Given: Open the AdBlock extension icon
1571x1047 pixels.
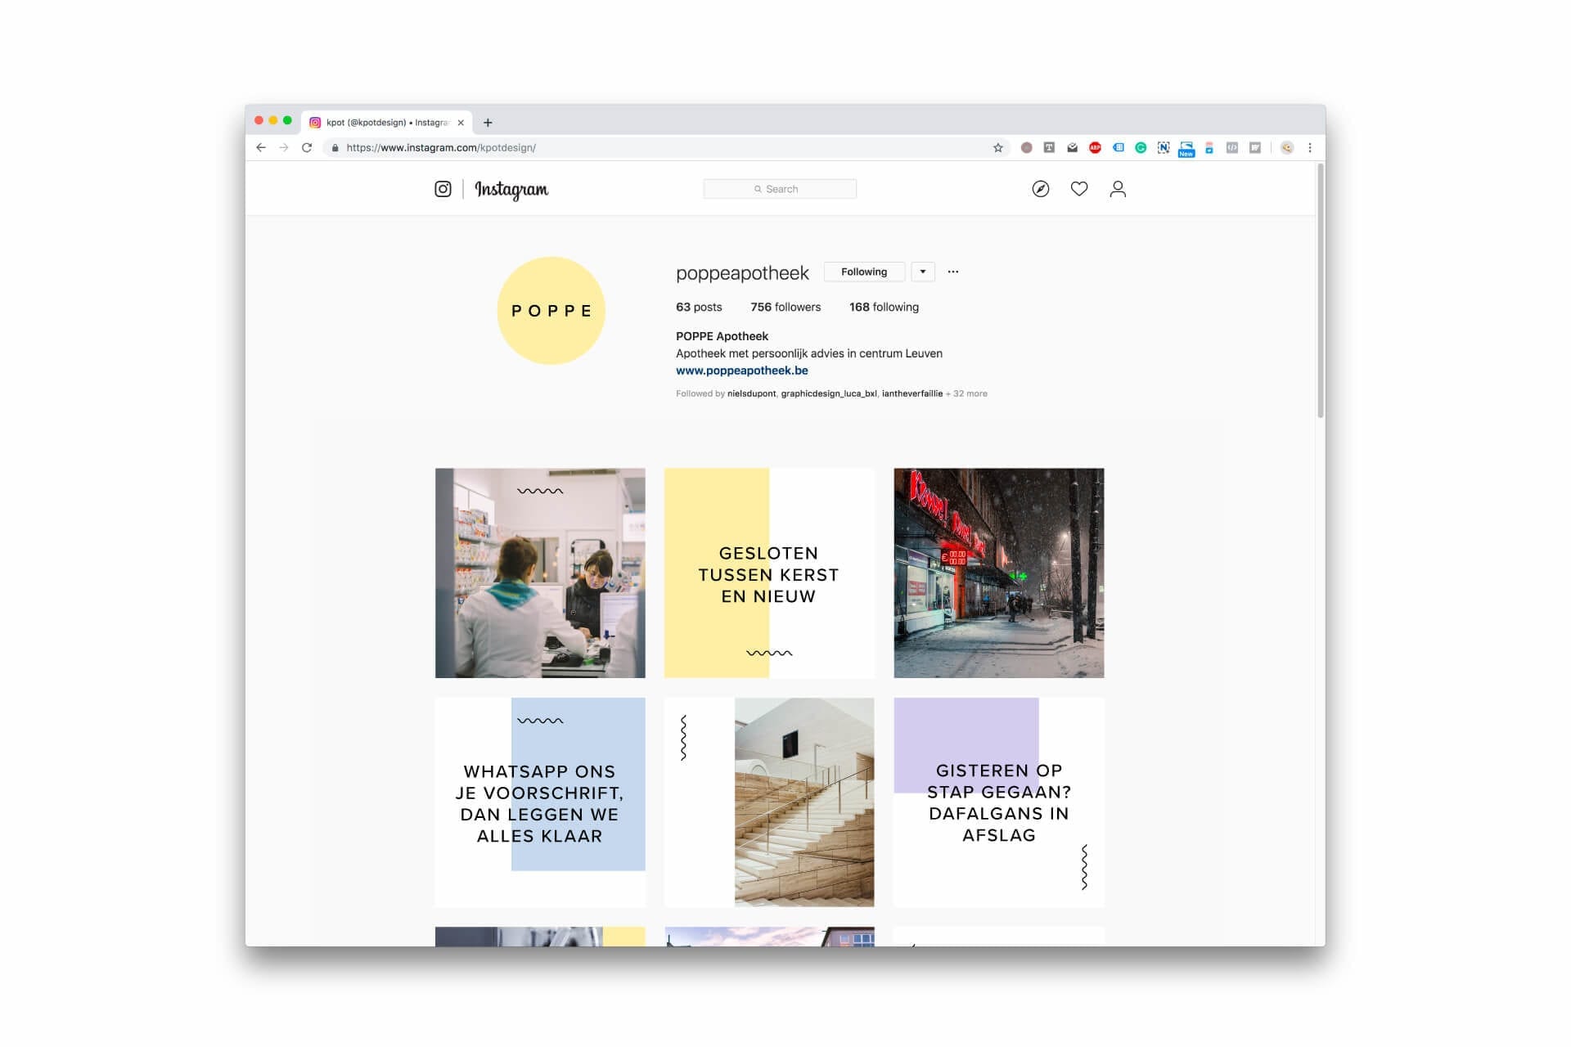Looking at the screenshot, I should pyautogui.click(x=1095, y=148).
